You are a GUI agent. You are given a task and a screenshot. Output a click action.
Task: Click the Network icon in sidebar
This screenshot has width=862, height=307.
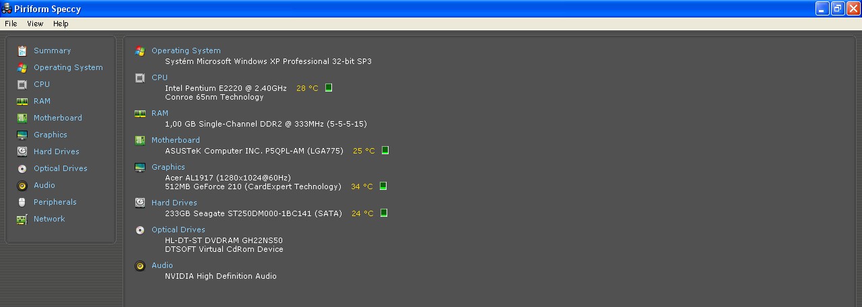[x=22, y=219]
